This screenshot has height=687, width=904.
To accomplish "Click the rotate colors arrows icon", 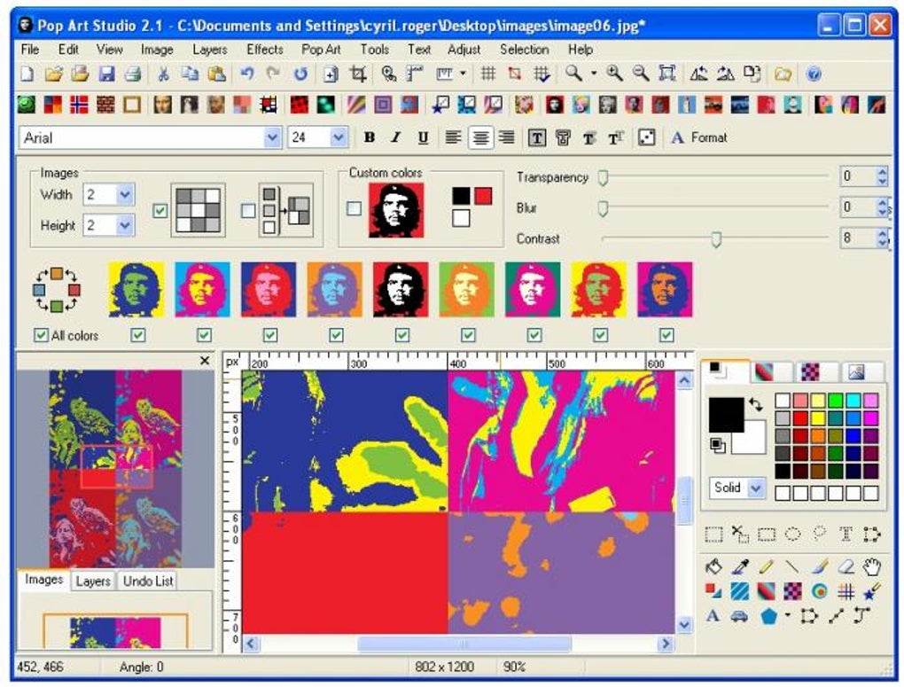I will click(57, 290).
